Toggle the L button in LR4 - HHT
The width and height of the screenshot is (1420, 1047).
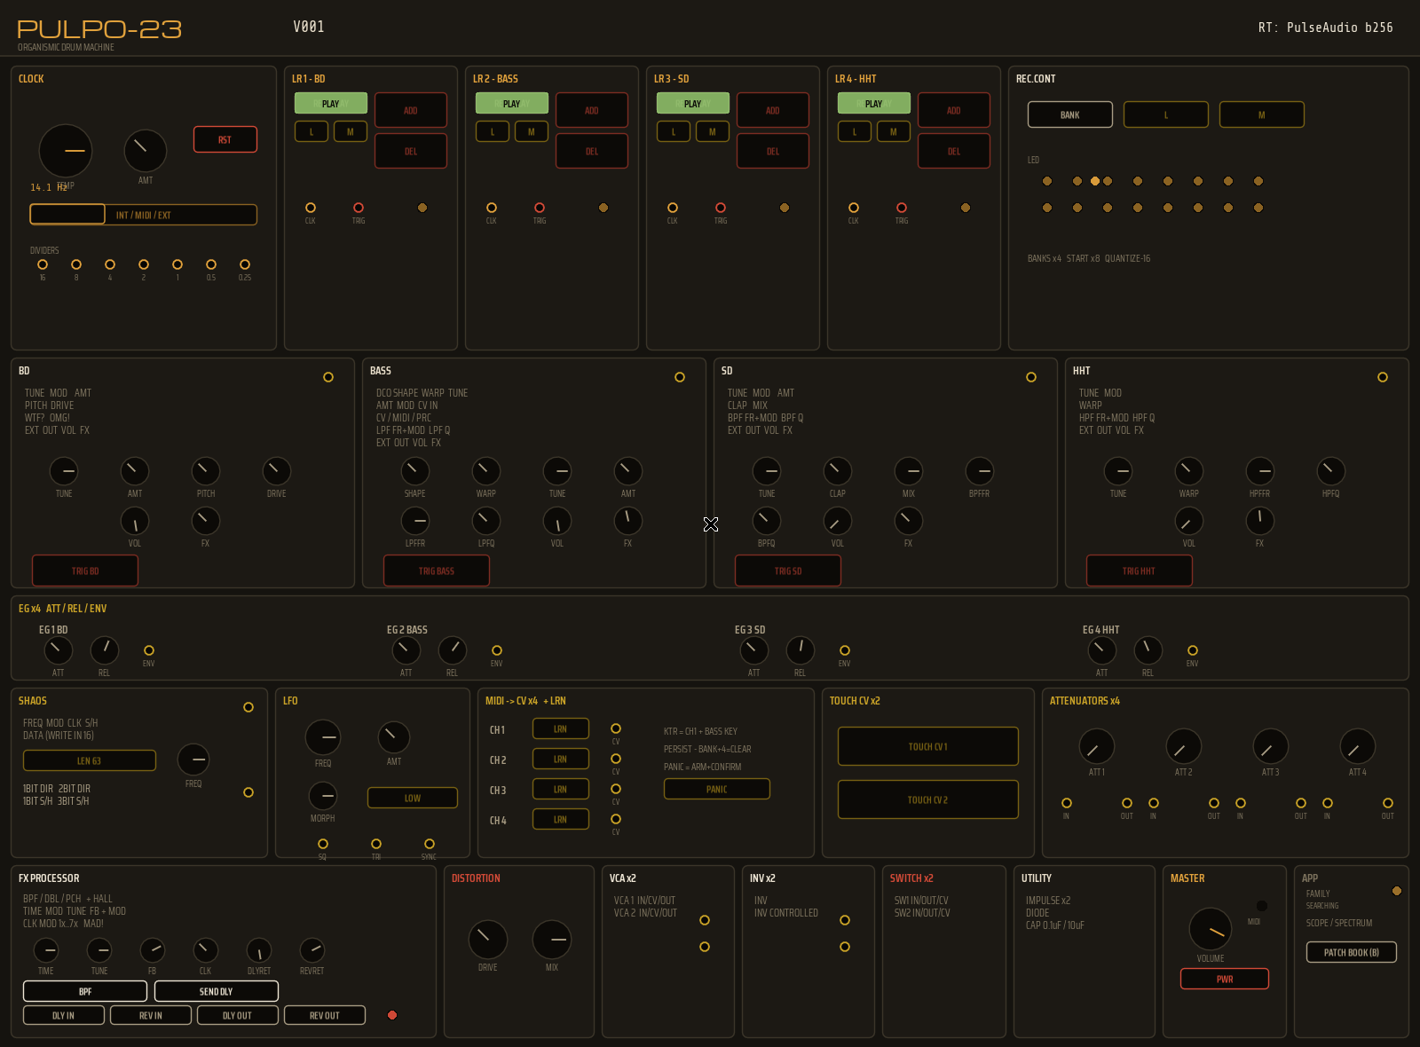coord(855,131)
